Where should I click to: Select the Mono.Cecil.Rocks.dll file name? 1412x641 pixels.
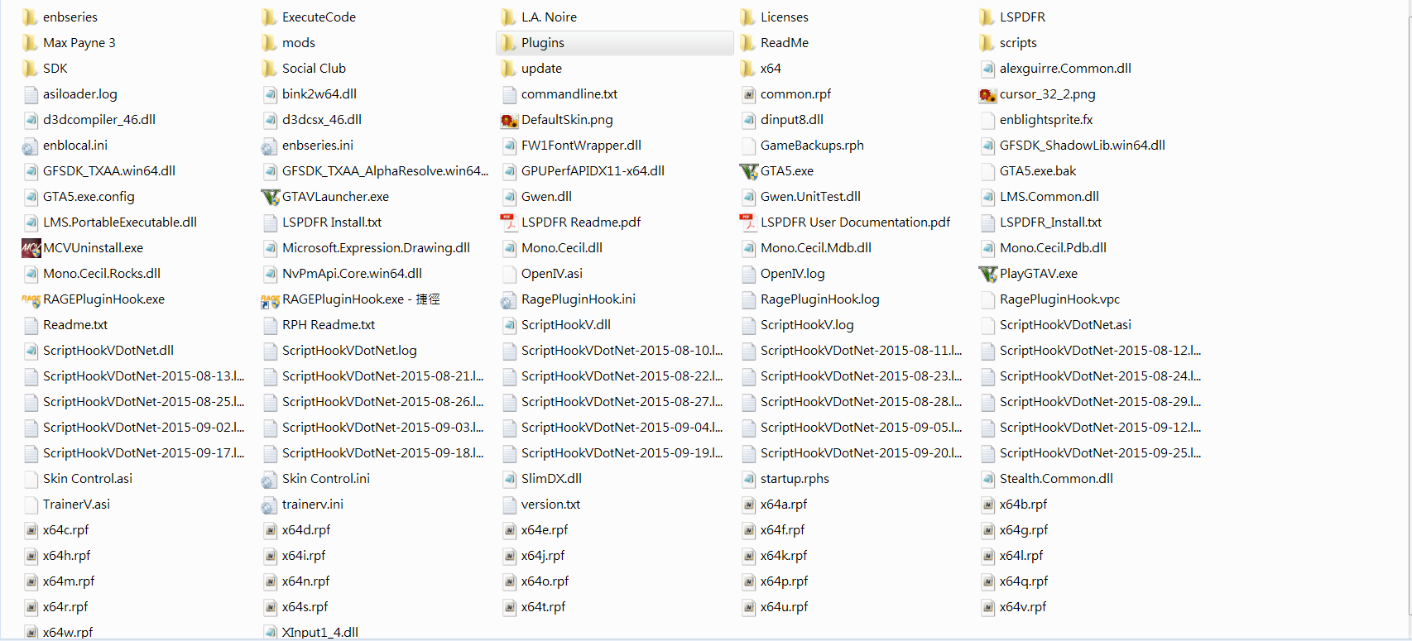(x=102, y=274)
